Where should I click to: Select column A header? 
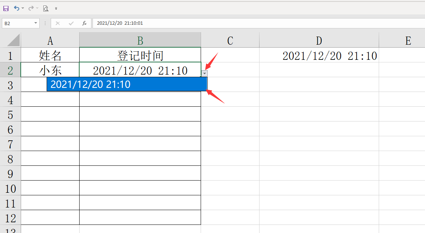(x=50, y=40)
